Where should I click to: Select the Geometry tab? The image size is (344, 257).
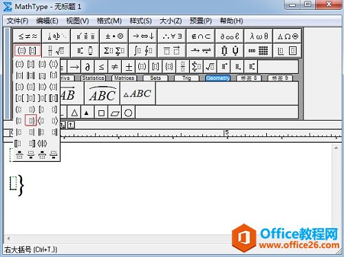point(217,78)
